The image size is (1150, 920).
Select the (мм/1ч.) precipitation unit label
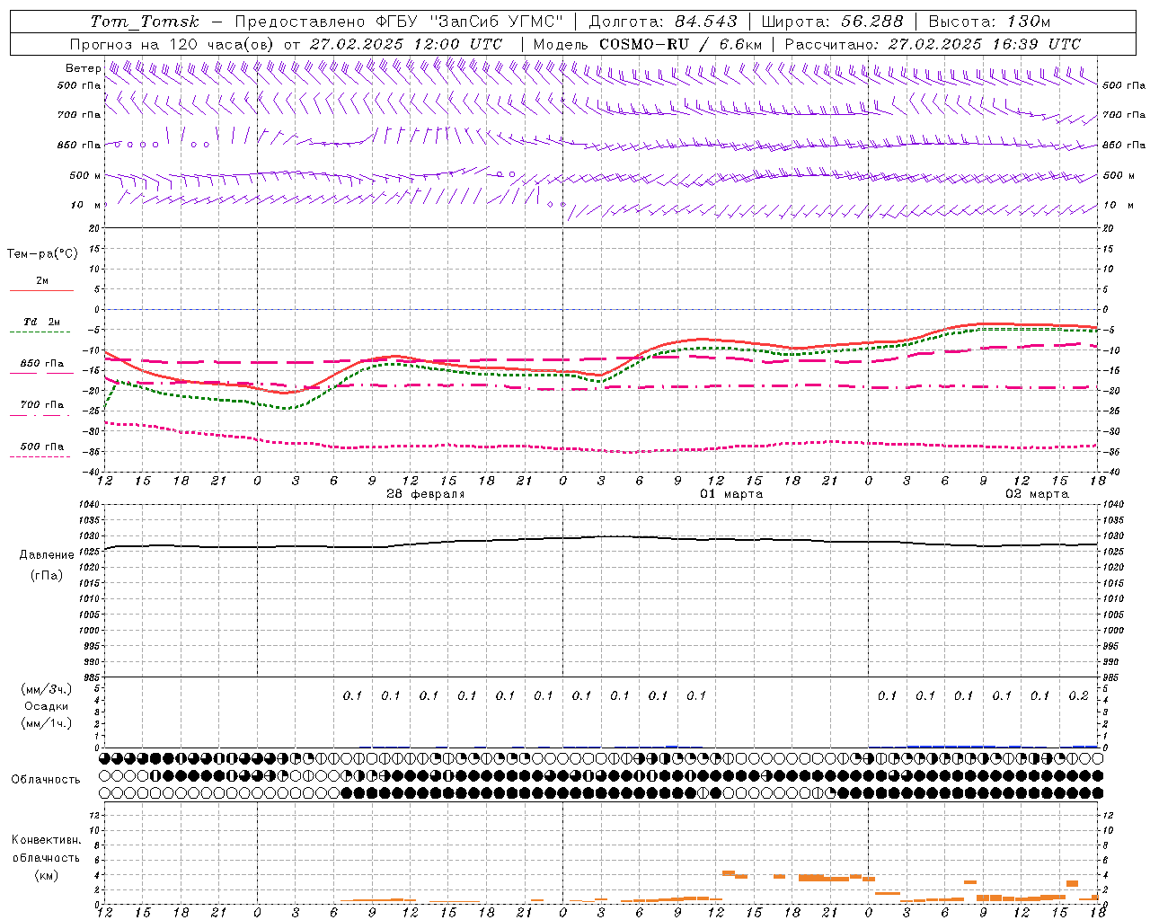pos(46,723)
